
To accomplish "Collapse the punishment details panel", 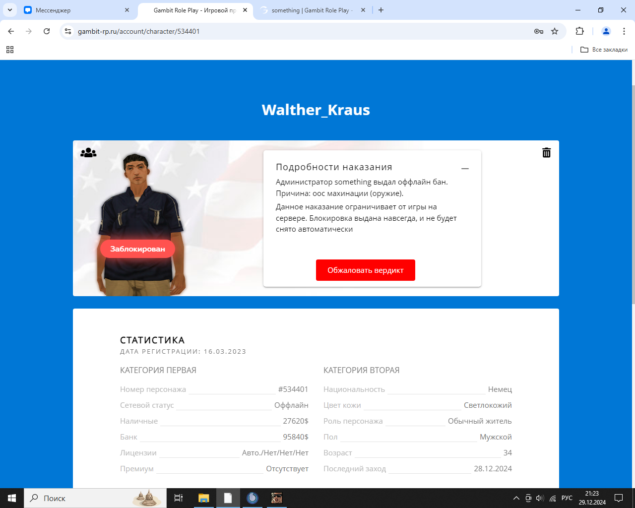I will pyautogui.click(x=465, y=169).
